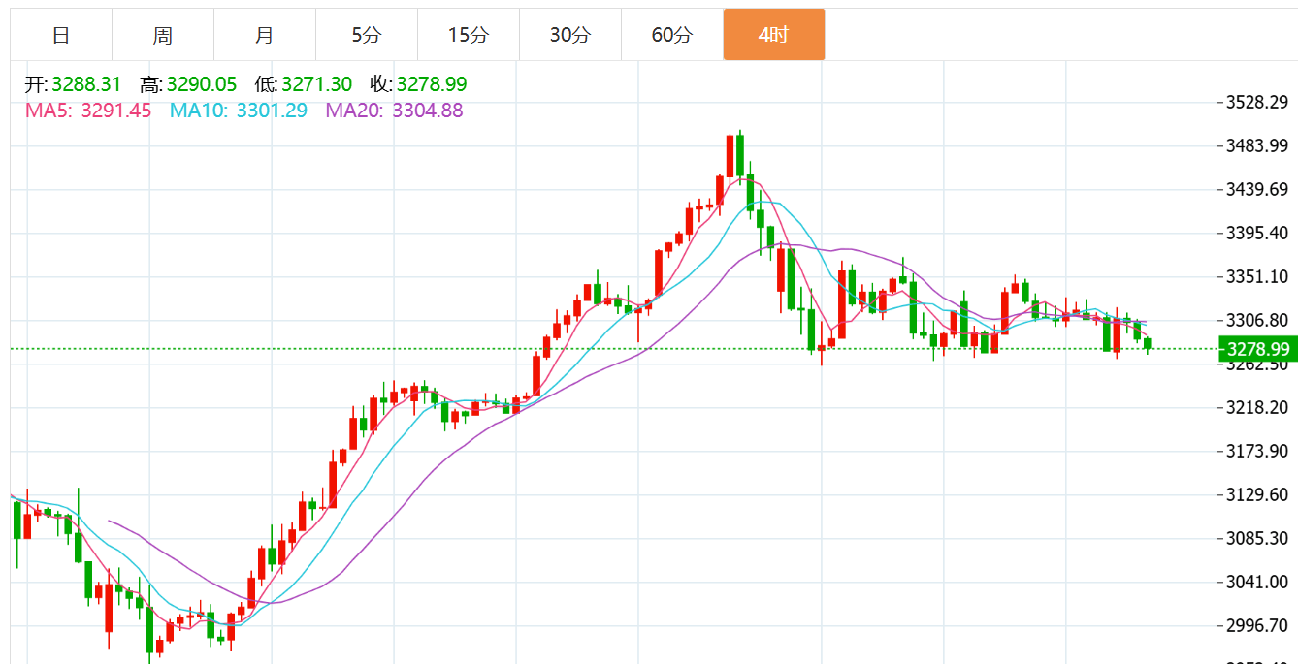The height and width of the screenshot is (664, 1298).
Task: Change timeframe to 60分
Action: coord(672,35)
